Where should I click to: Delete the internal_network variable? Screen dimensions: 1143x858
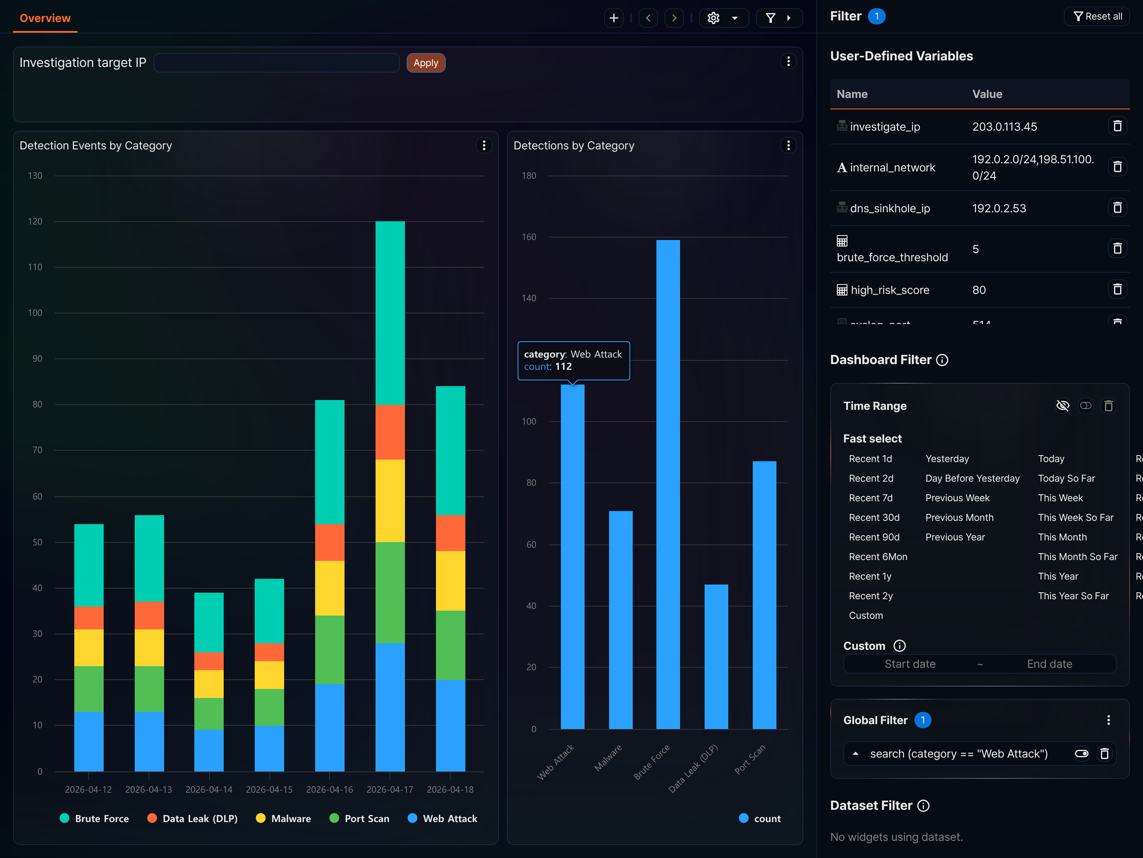(1117, 167)
